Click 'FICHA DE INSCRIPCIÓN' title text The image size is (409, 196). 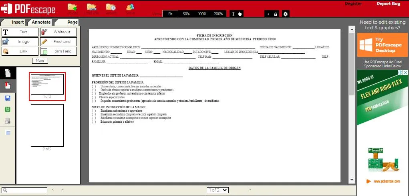(x=215, y=36)
